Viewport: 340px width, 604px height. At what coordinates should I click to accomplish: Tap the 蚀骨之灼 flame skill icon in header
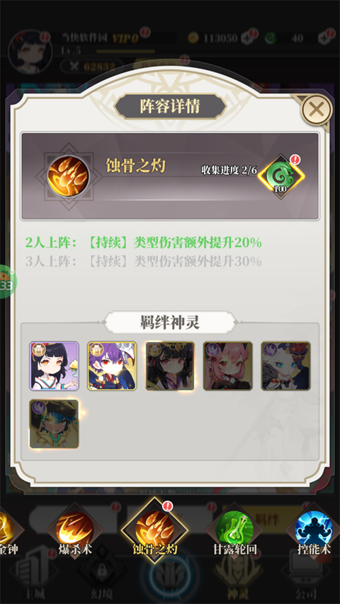coord(68,176)
